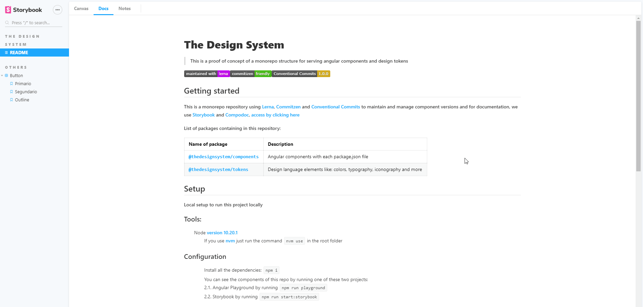
Task: Click the 'Getting started' heading
Action: click(x=212, y=91)
